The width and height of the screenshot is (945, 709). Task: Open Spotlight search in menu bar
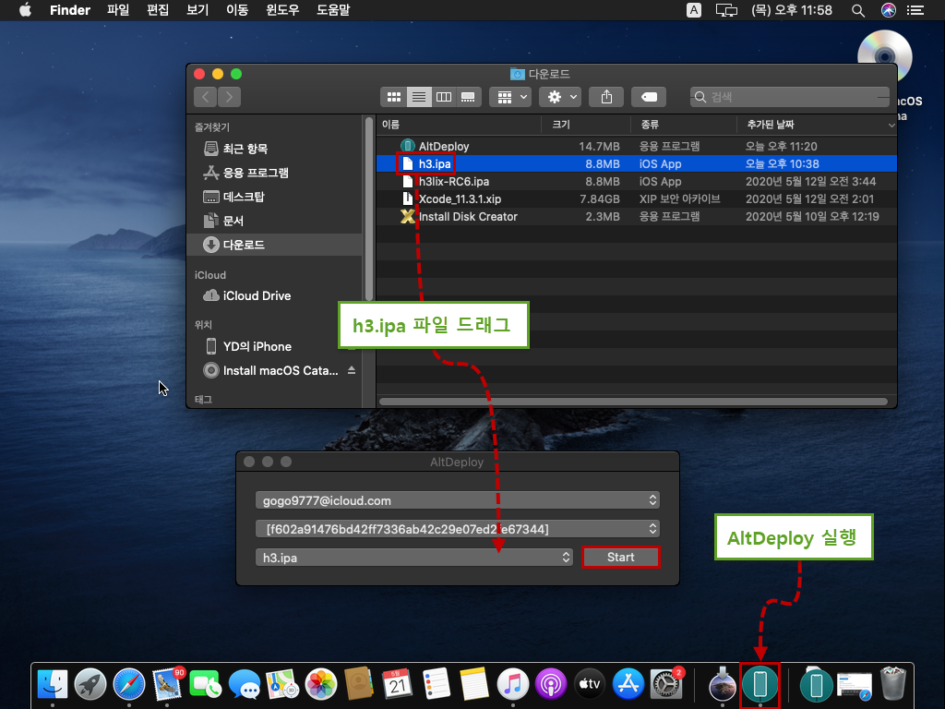(858, 10)
